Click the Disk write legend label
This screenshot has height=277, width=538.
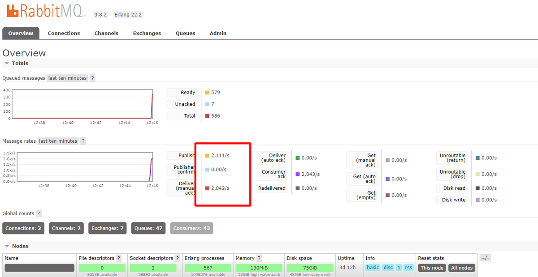[x=452, y=200]
